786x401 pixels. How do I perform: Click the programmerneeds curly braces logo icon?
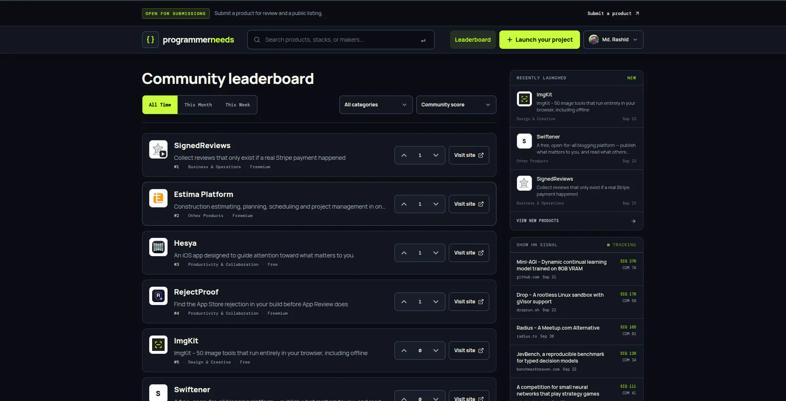point(150,40)
